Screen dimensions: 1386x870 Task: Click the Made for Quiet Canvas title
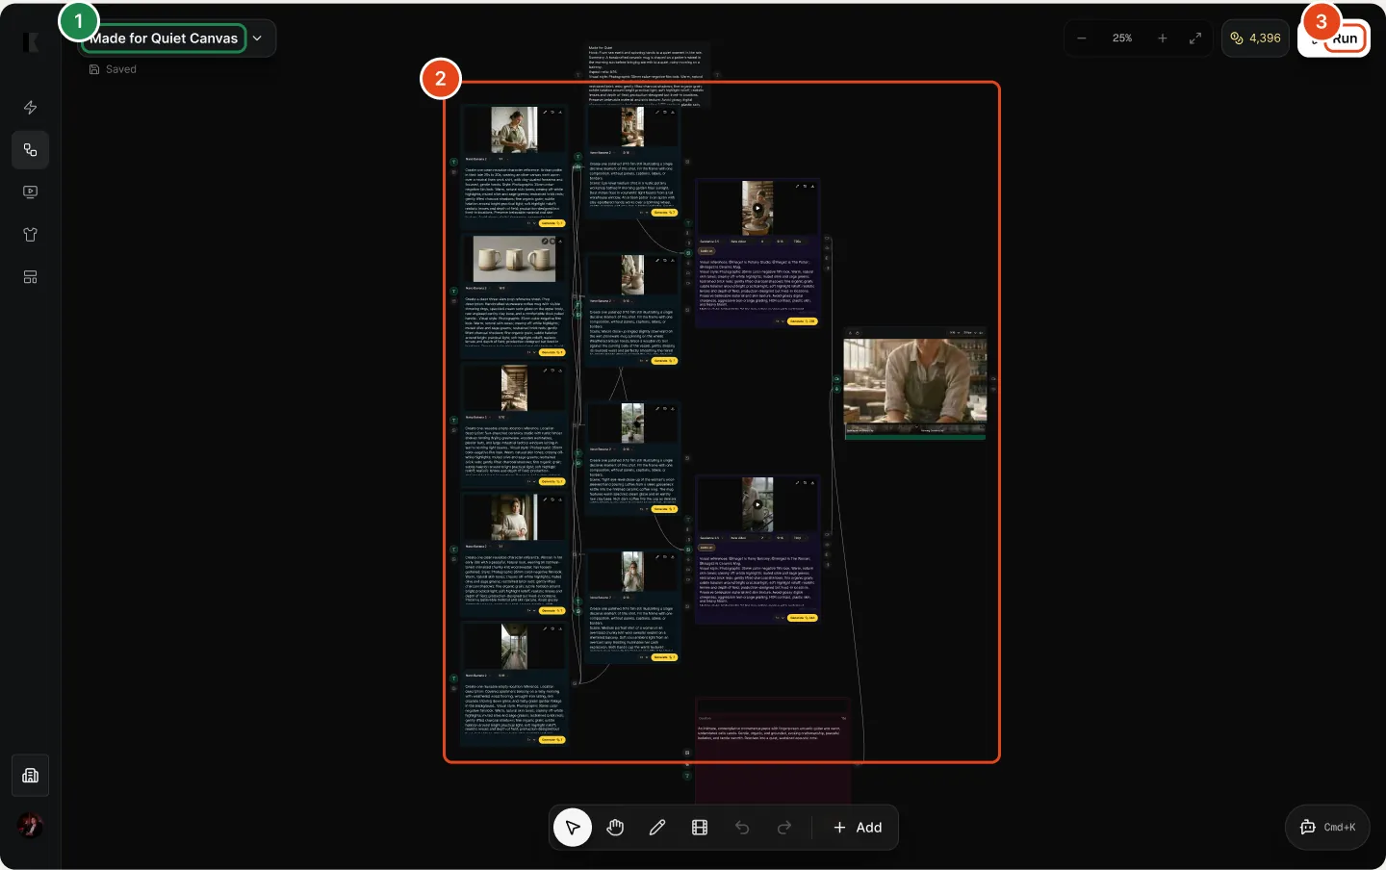(164, 38)
